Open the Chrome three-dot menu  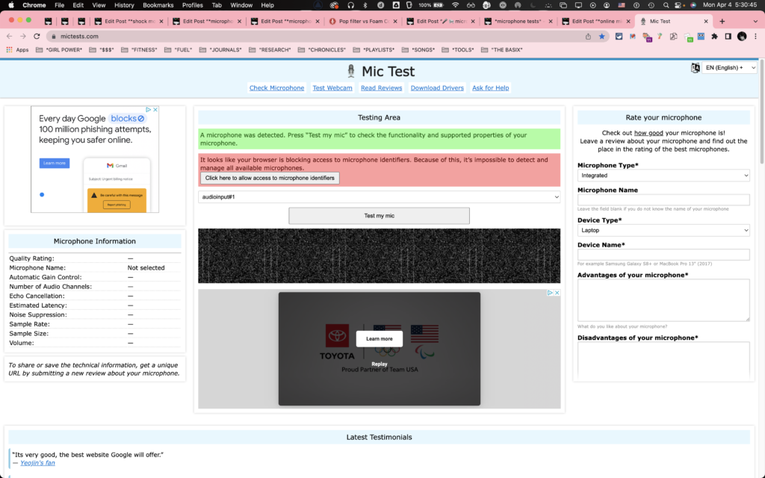pos(755,36)
